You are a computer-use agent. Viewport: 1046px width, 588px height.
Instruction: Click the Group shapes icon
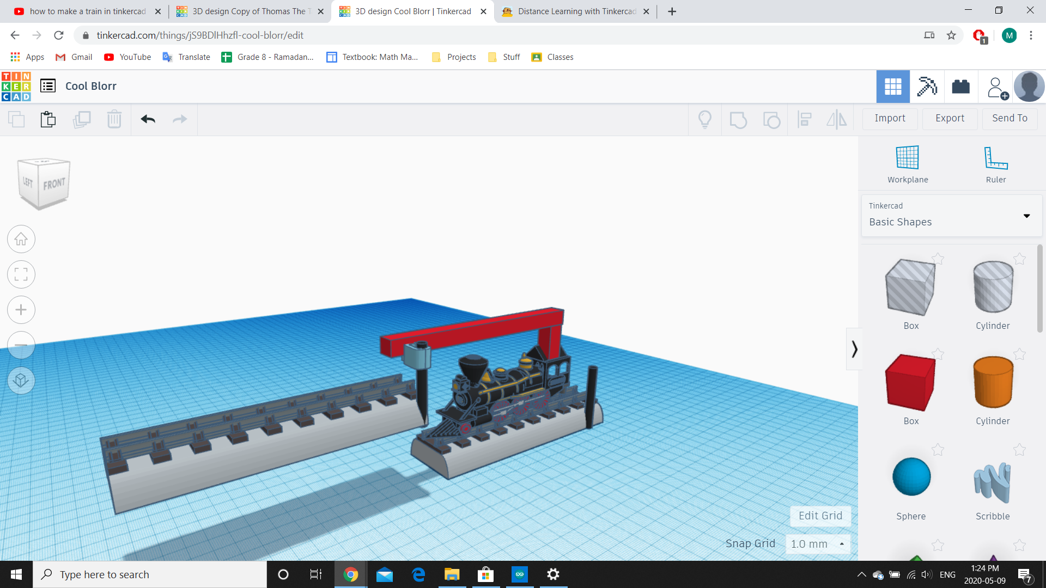pyautogui.click(x=738, y=119)
